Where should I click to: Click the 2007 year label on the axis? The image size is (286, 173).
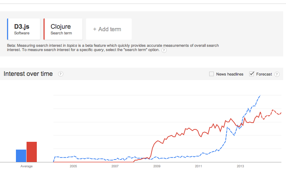(x=115, y=166)
